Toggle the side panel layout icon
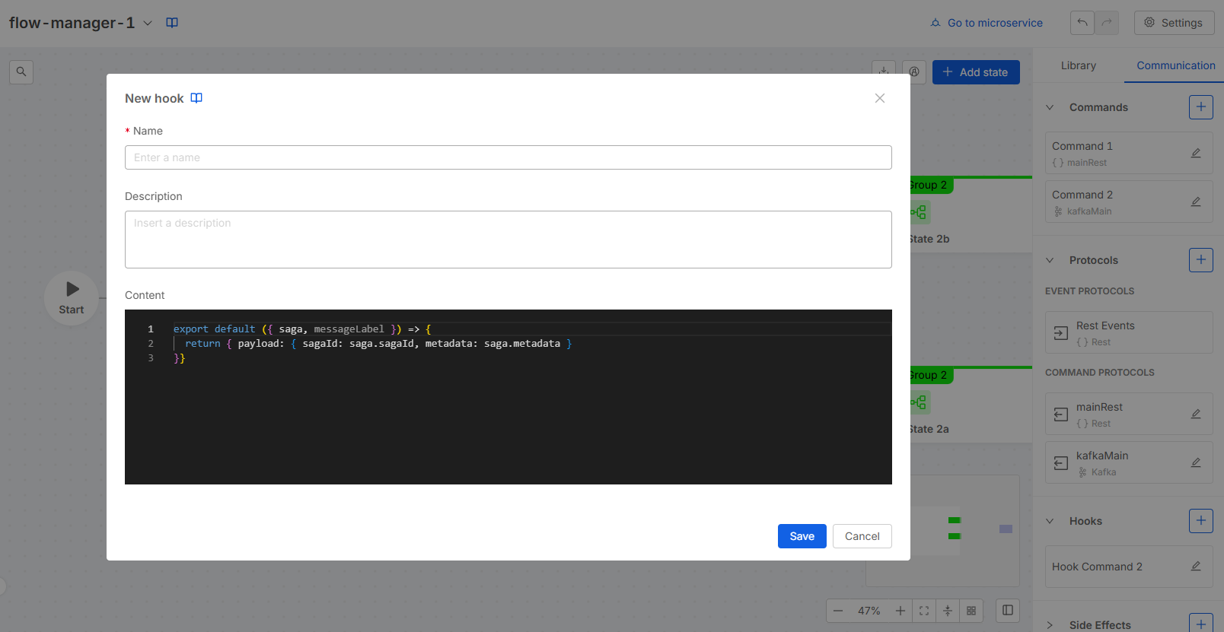1224x632 pixels. pyautogui.click(x=1008, y=611)
